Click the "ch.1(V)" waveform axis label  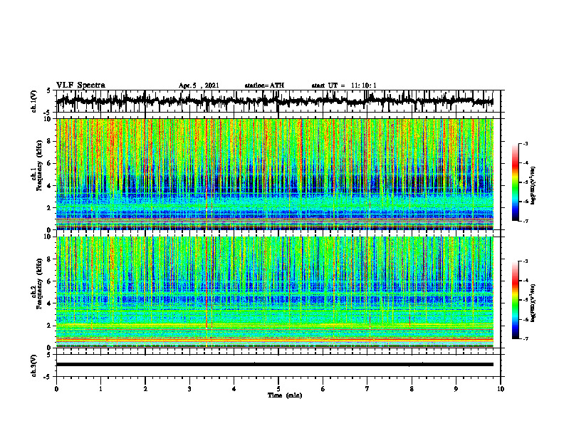point(34,101)
